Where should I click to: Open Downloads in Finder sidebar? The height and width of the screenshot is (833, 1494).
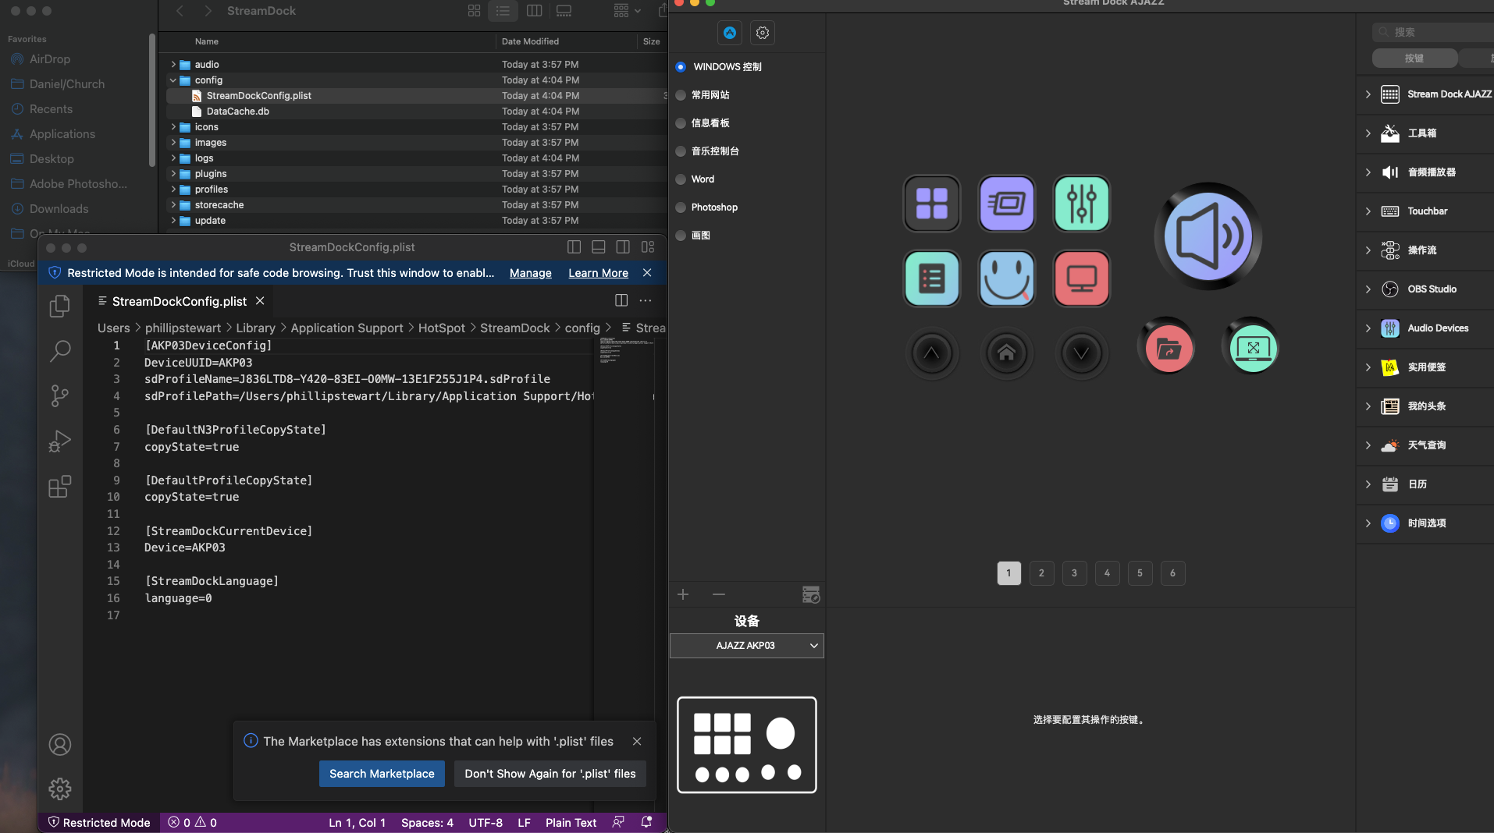click(x=59, y=209)
